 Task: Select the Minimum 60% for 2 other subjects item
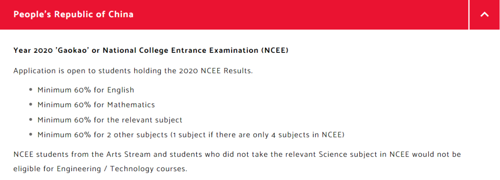(191, 135)
